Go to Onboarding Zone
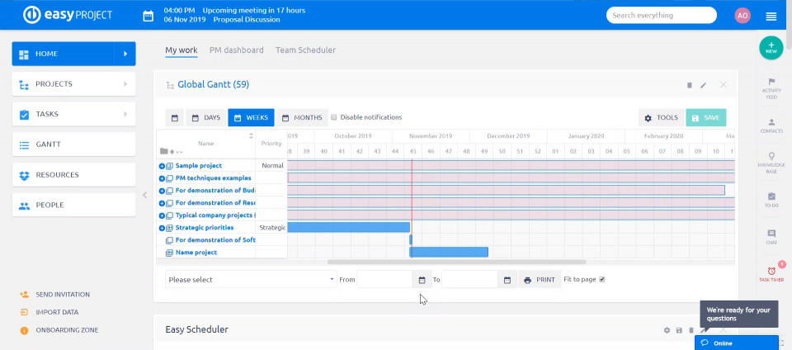The width and height of the screenshot is (792, 350). pyautogui.click(x=67, y=330)
